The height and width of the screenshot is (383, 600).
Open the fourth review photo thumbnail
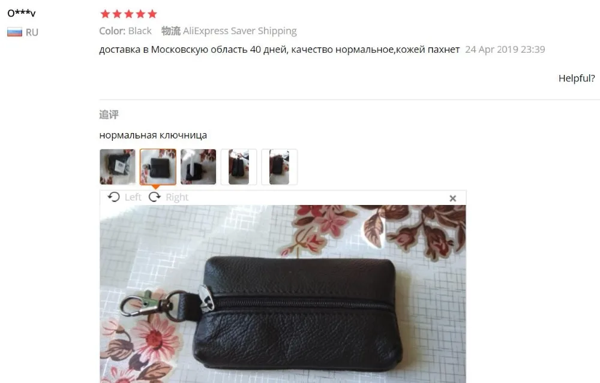239,167
